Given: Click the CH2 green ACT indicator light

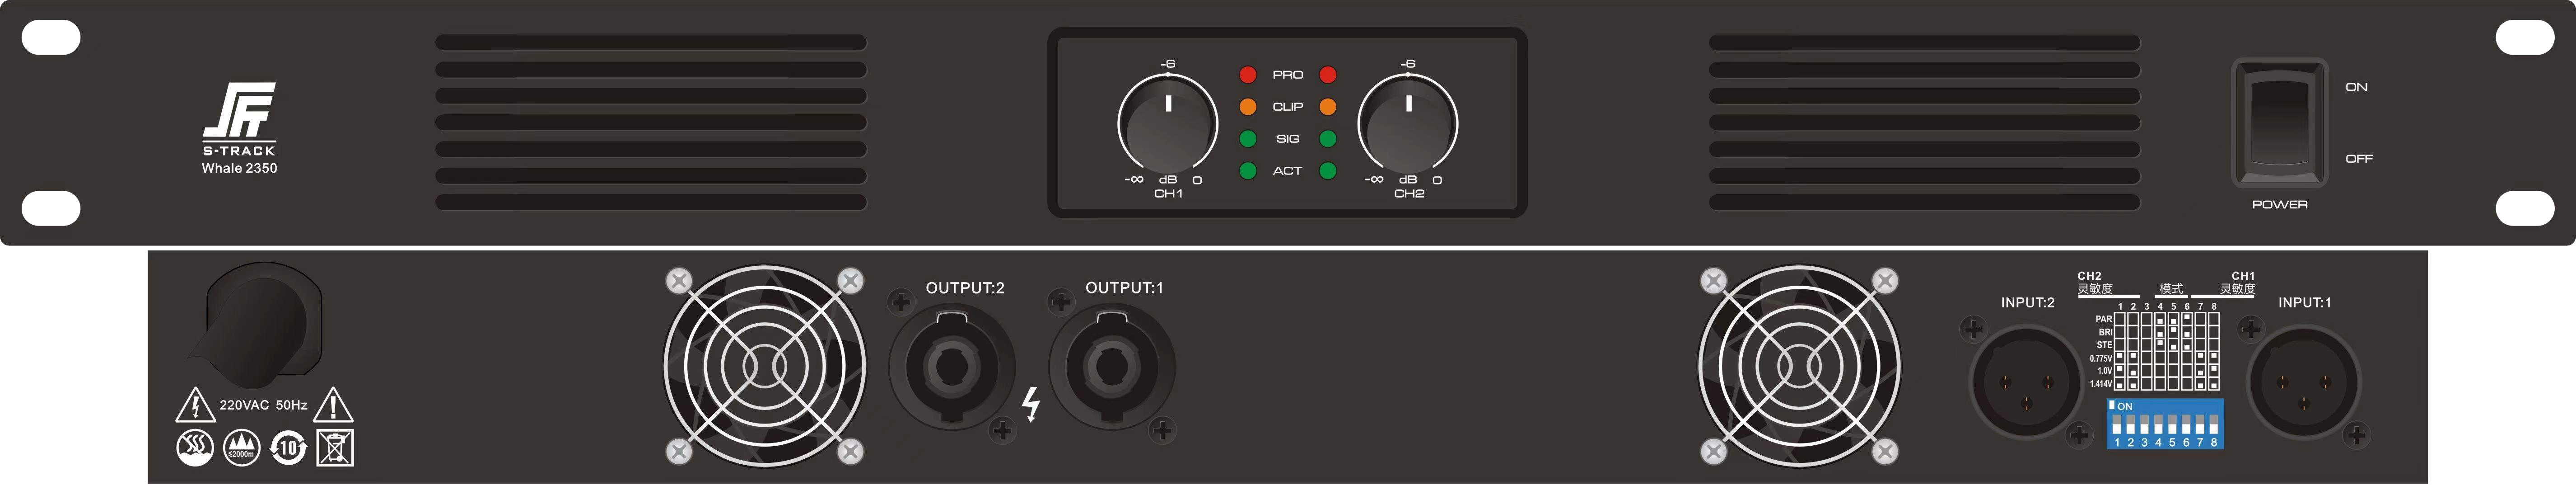Looking at the screenshot, I should (x=1328, y=171).
